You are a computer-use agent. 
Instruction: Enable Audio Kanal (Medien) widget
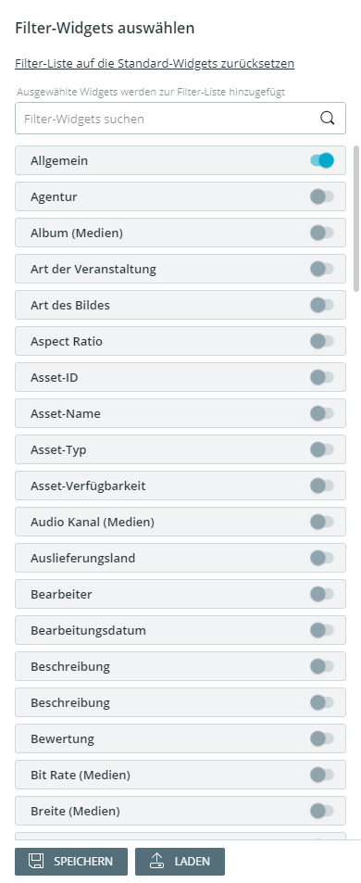[322, 522]
